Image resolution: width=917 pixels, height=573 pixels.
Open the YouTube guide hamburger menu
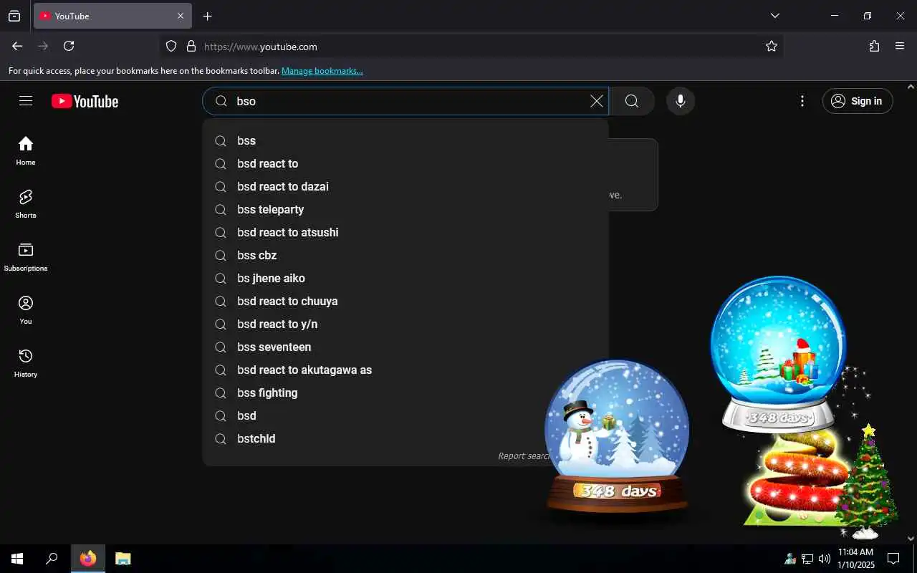pos(26,101)
